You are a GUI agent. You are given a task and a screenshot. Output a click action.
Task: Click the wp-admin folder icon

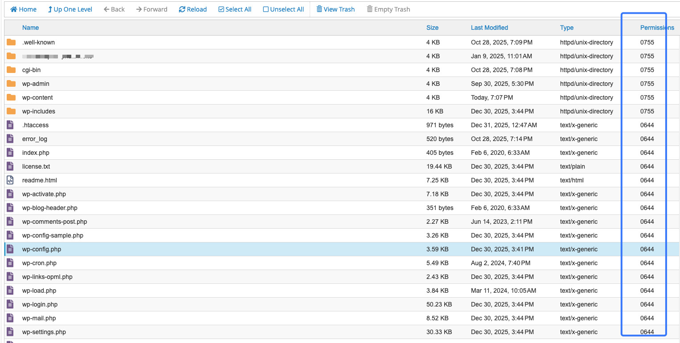11,84
